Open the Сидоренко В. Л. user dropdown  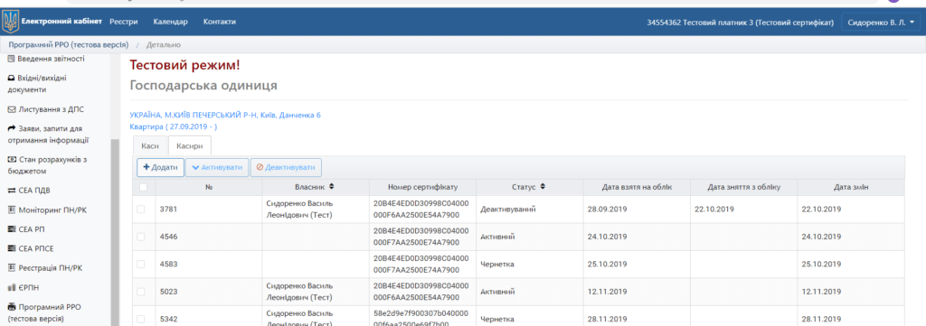880,22
